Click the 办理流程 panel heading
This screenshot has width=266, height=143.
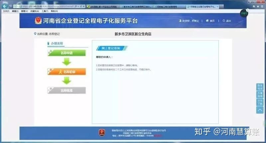tap(57, 44)
